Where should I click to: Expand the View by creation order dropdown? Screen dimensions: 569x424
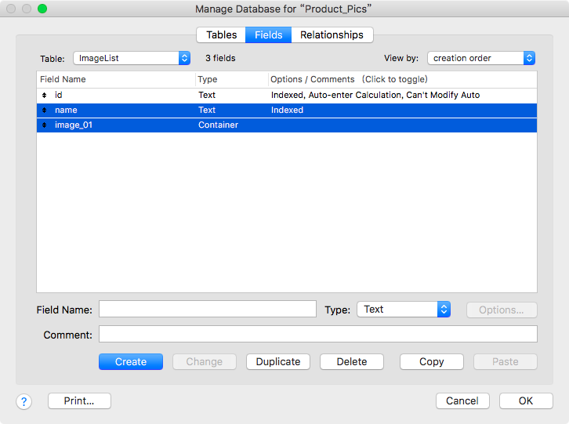click(481, 58)
